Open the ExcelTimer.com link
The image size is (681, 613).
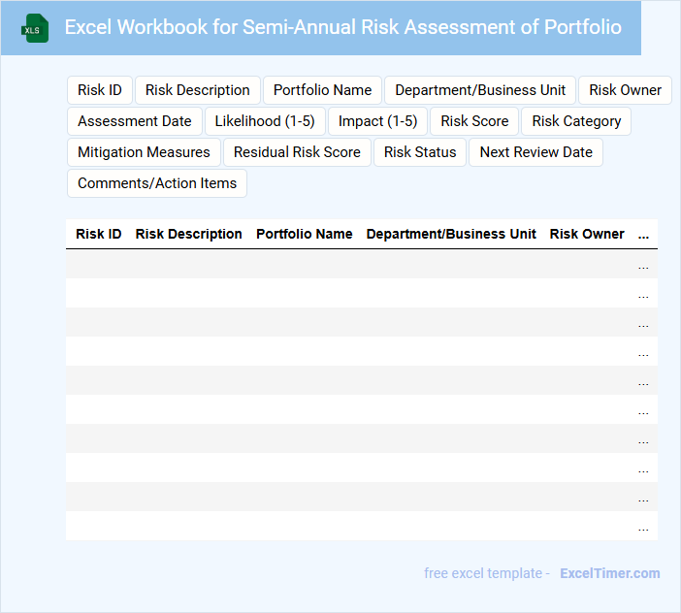click(609, 573)
